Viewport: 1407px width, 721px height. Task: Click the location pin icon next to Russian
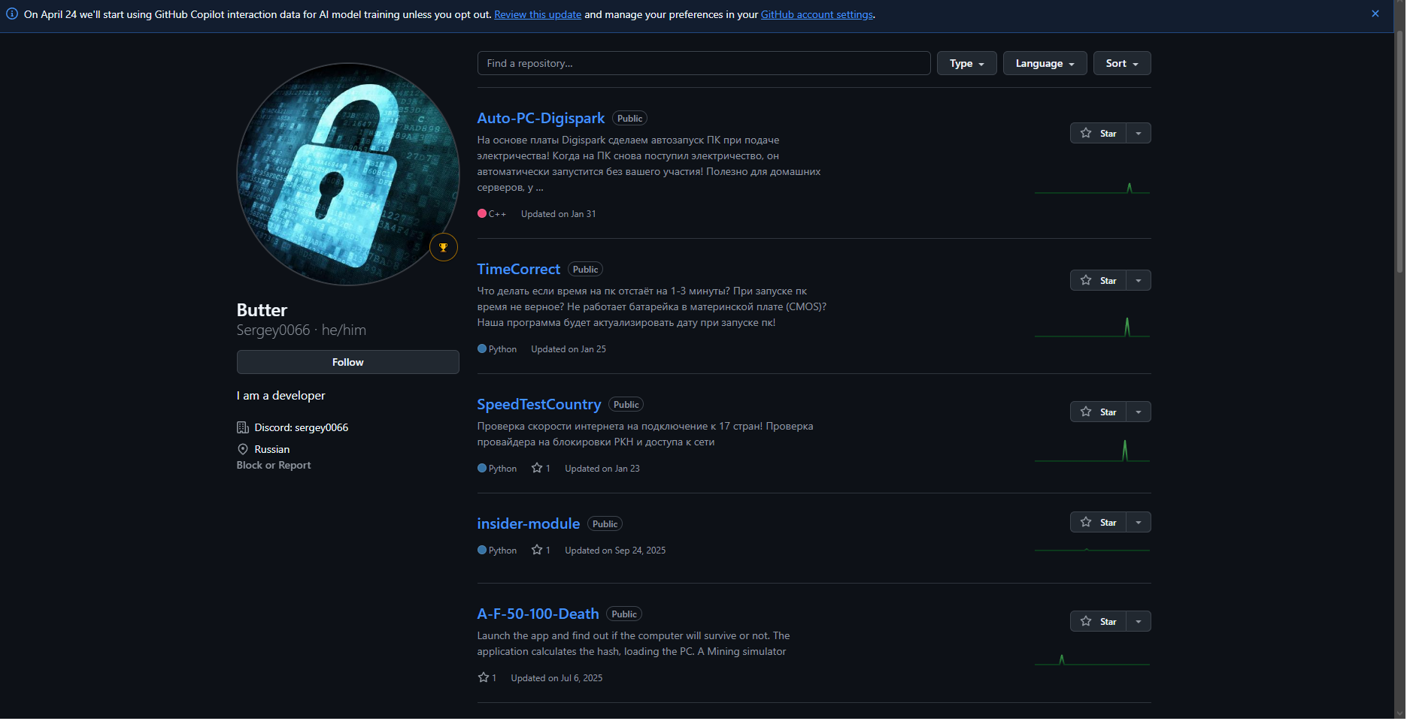click(243, 449)
